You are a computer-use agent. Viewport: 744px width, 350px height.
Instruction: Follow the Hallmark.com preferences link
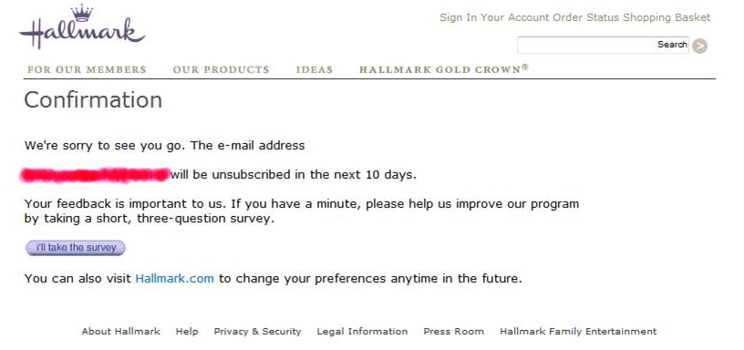175,278
